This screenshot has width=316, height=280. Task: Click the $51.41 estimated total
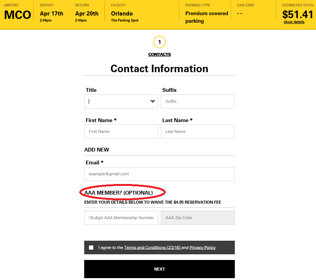[x=298, y=14]
